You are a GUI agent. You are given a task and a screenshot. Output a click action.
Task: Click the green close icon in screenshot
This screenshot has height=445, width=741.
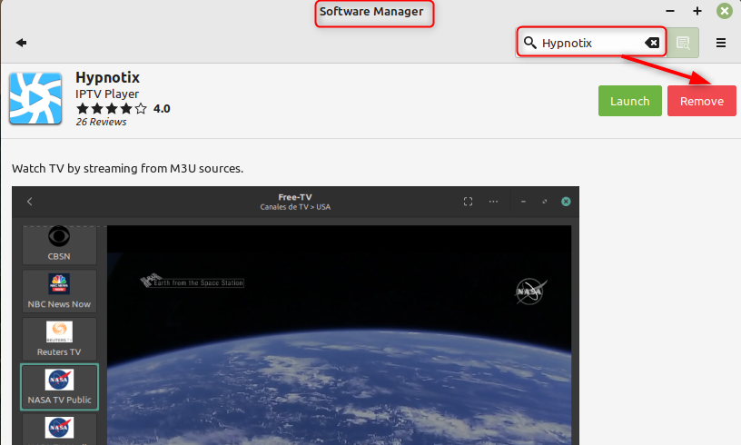tap(566, 202)
